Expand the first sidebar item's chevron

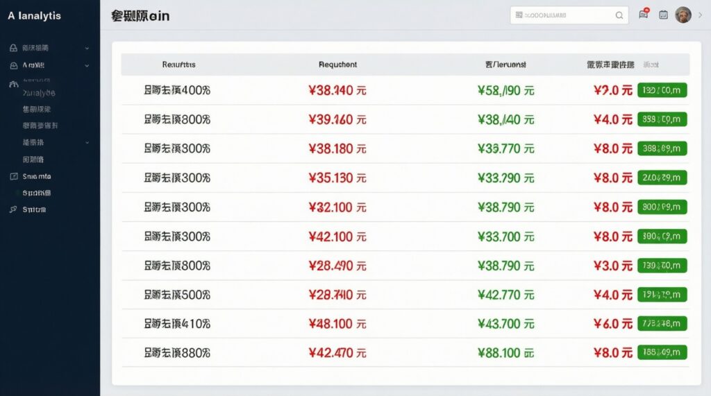coord(87,49)
